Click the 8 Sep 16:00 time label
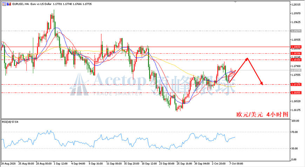 [96, 164]
